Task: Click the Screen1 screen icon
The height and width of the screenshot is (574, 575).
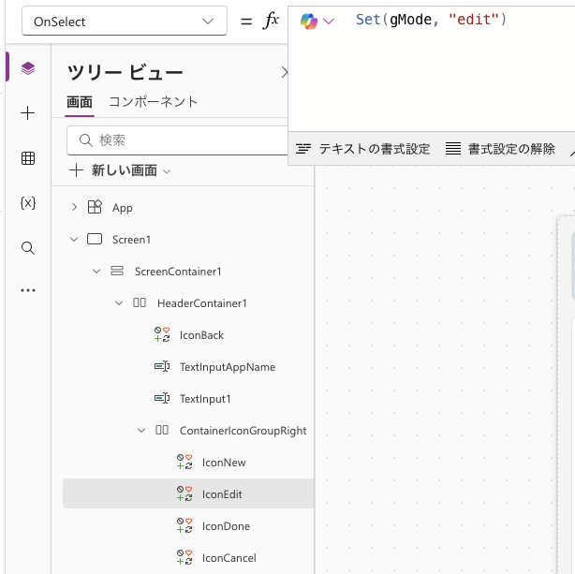Action: [95, 239]
